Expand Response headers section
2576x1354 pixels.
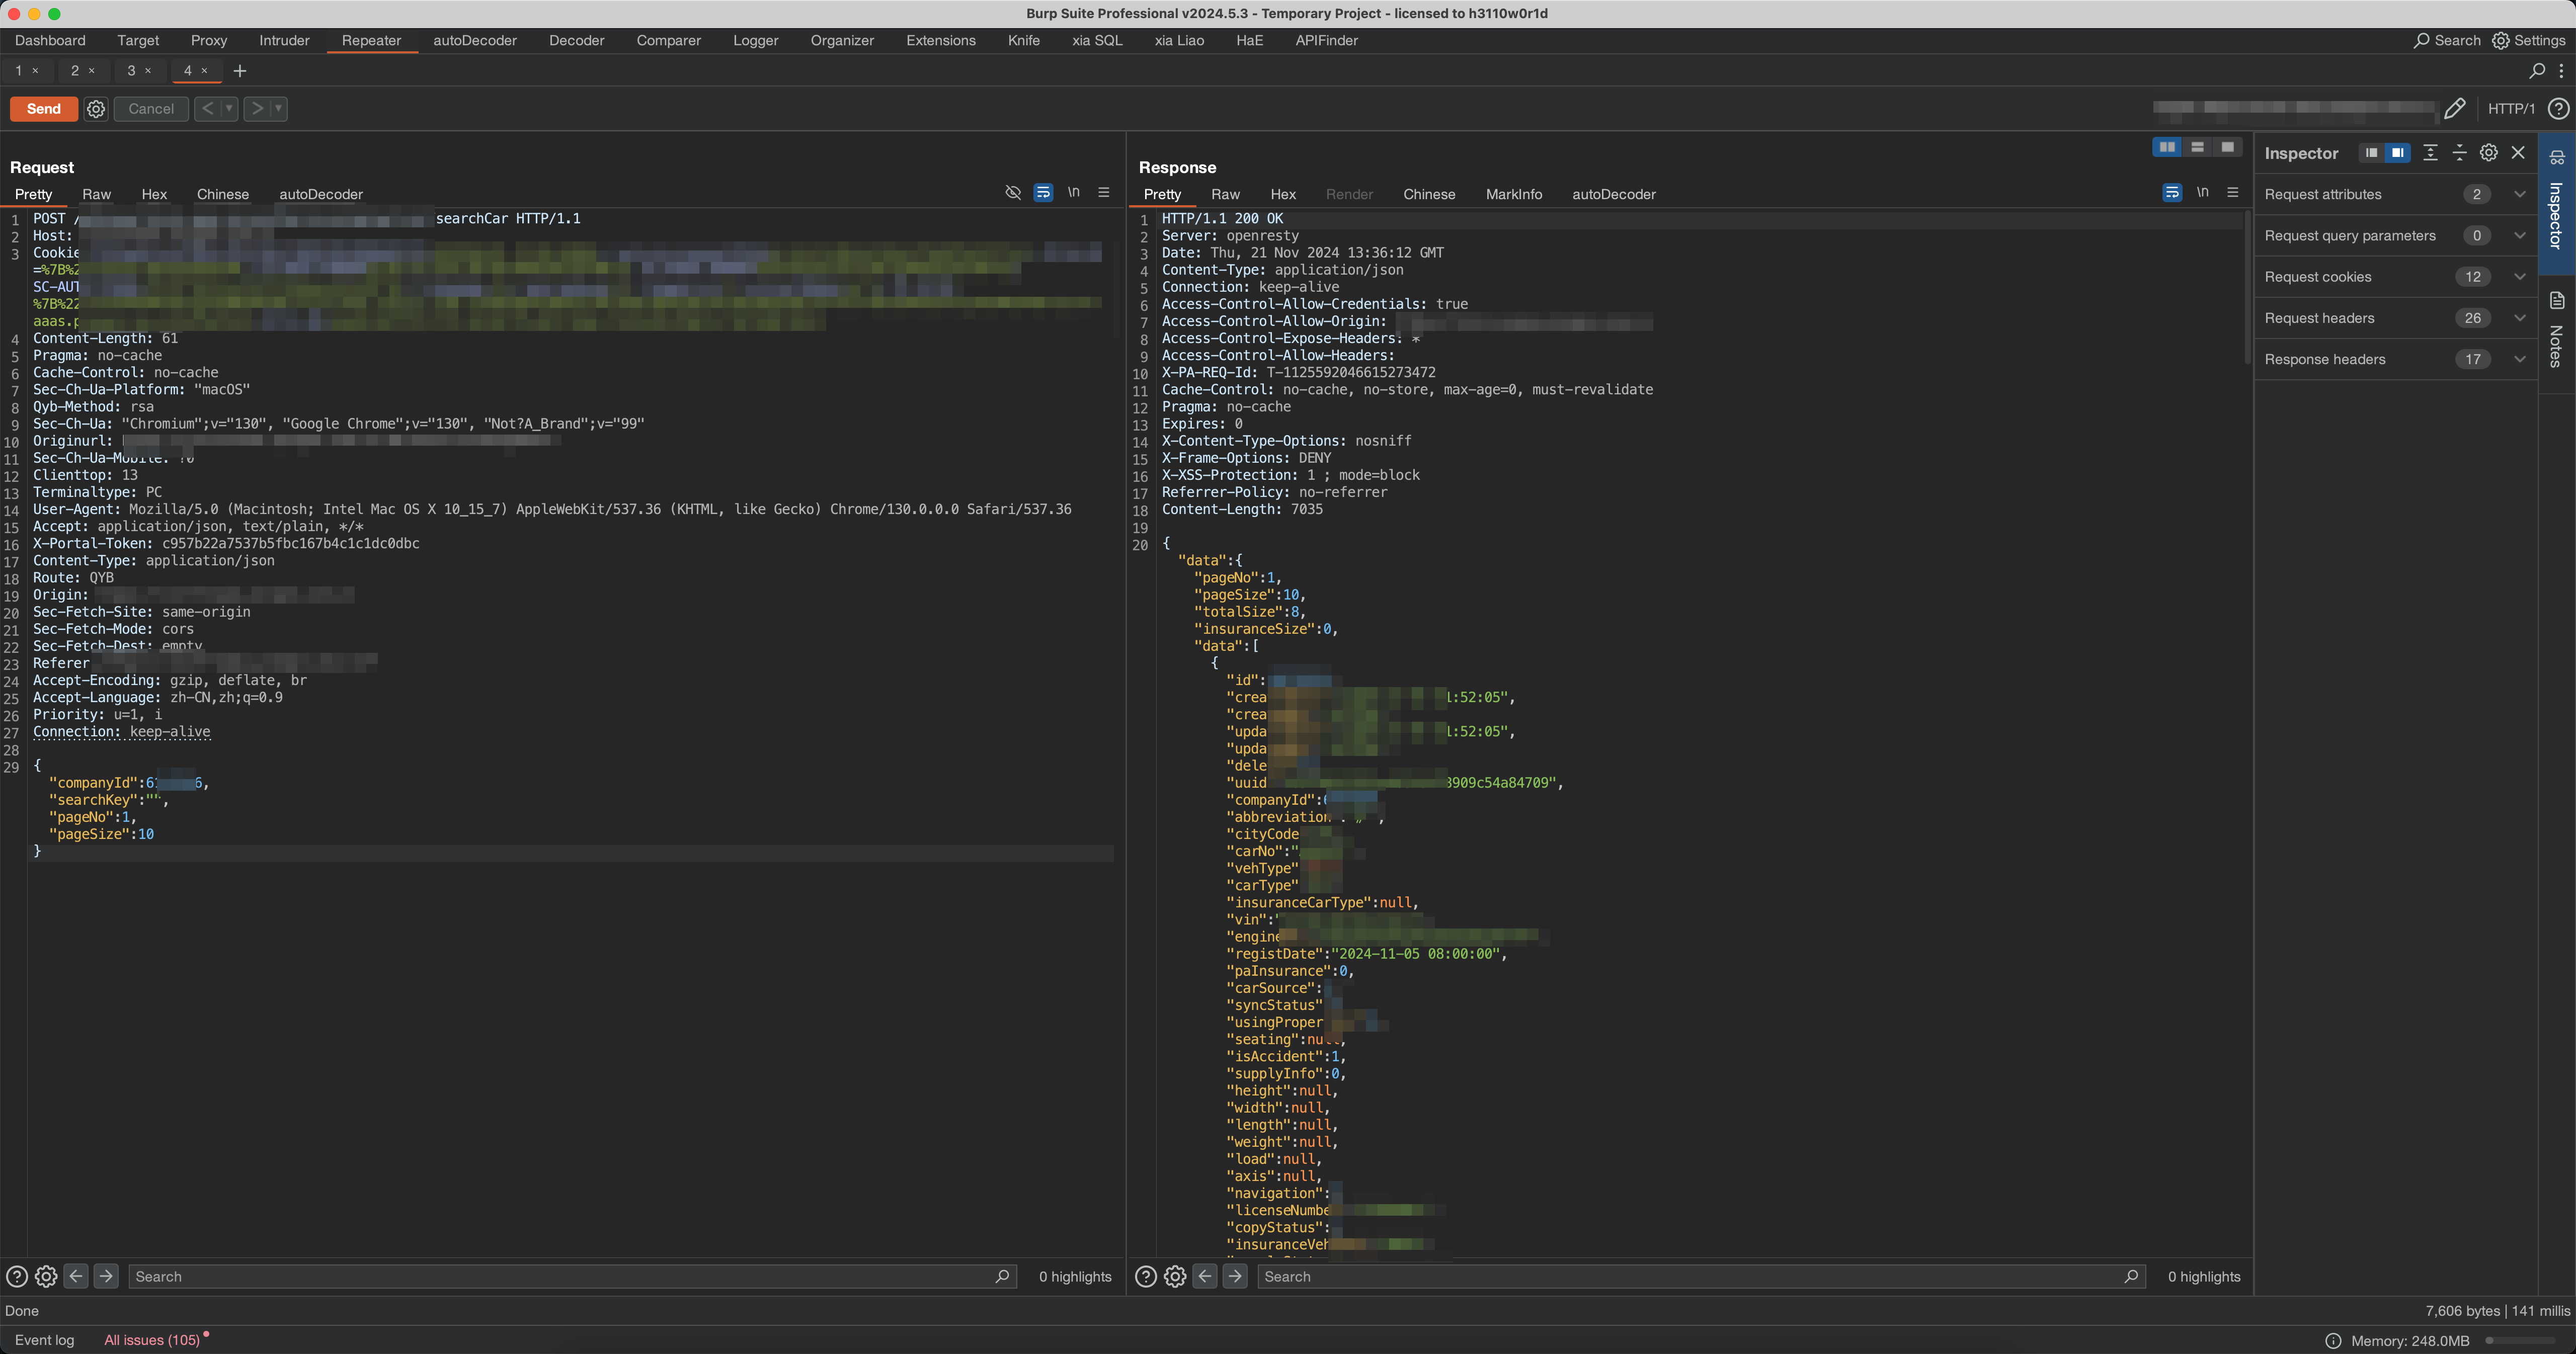click(x=2396, y=359)
